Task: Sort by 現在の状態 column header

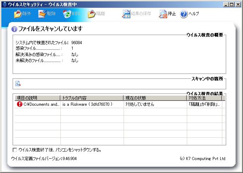Action: [155, 98]
